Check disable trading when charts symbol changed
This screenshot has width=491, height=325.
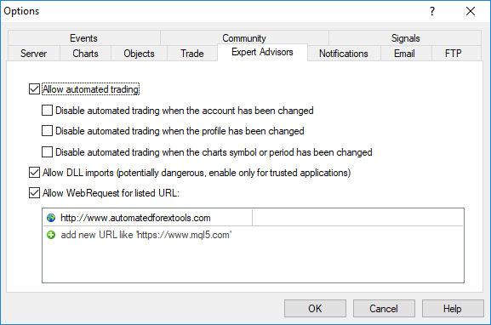(x=48, y=151)
